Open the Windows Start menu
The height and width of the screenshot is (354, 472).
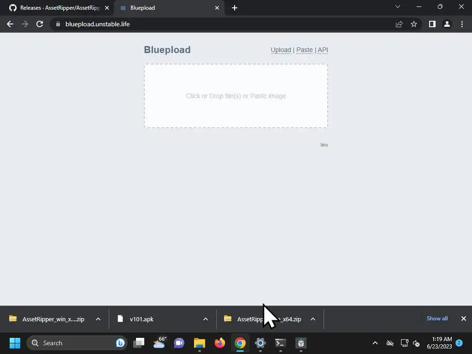click(15, 343)
